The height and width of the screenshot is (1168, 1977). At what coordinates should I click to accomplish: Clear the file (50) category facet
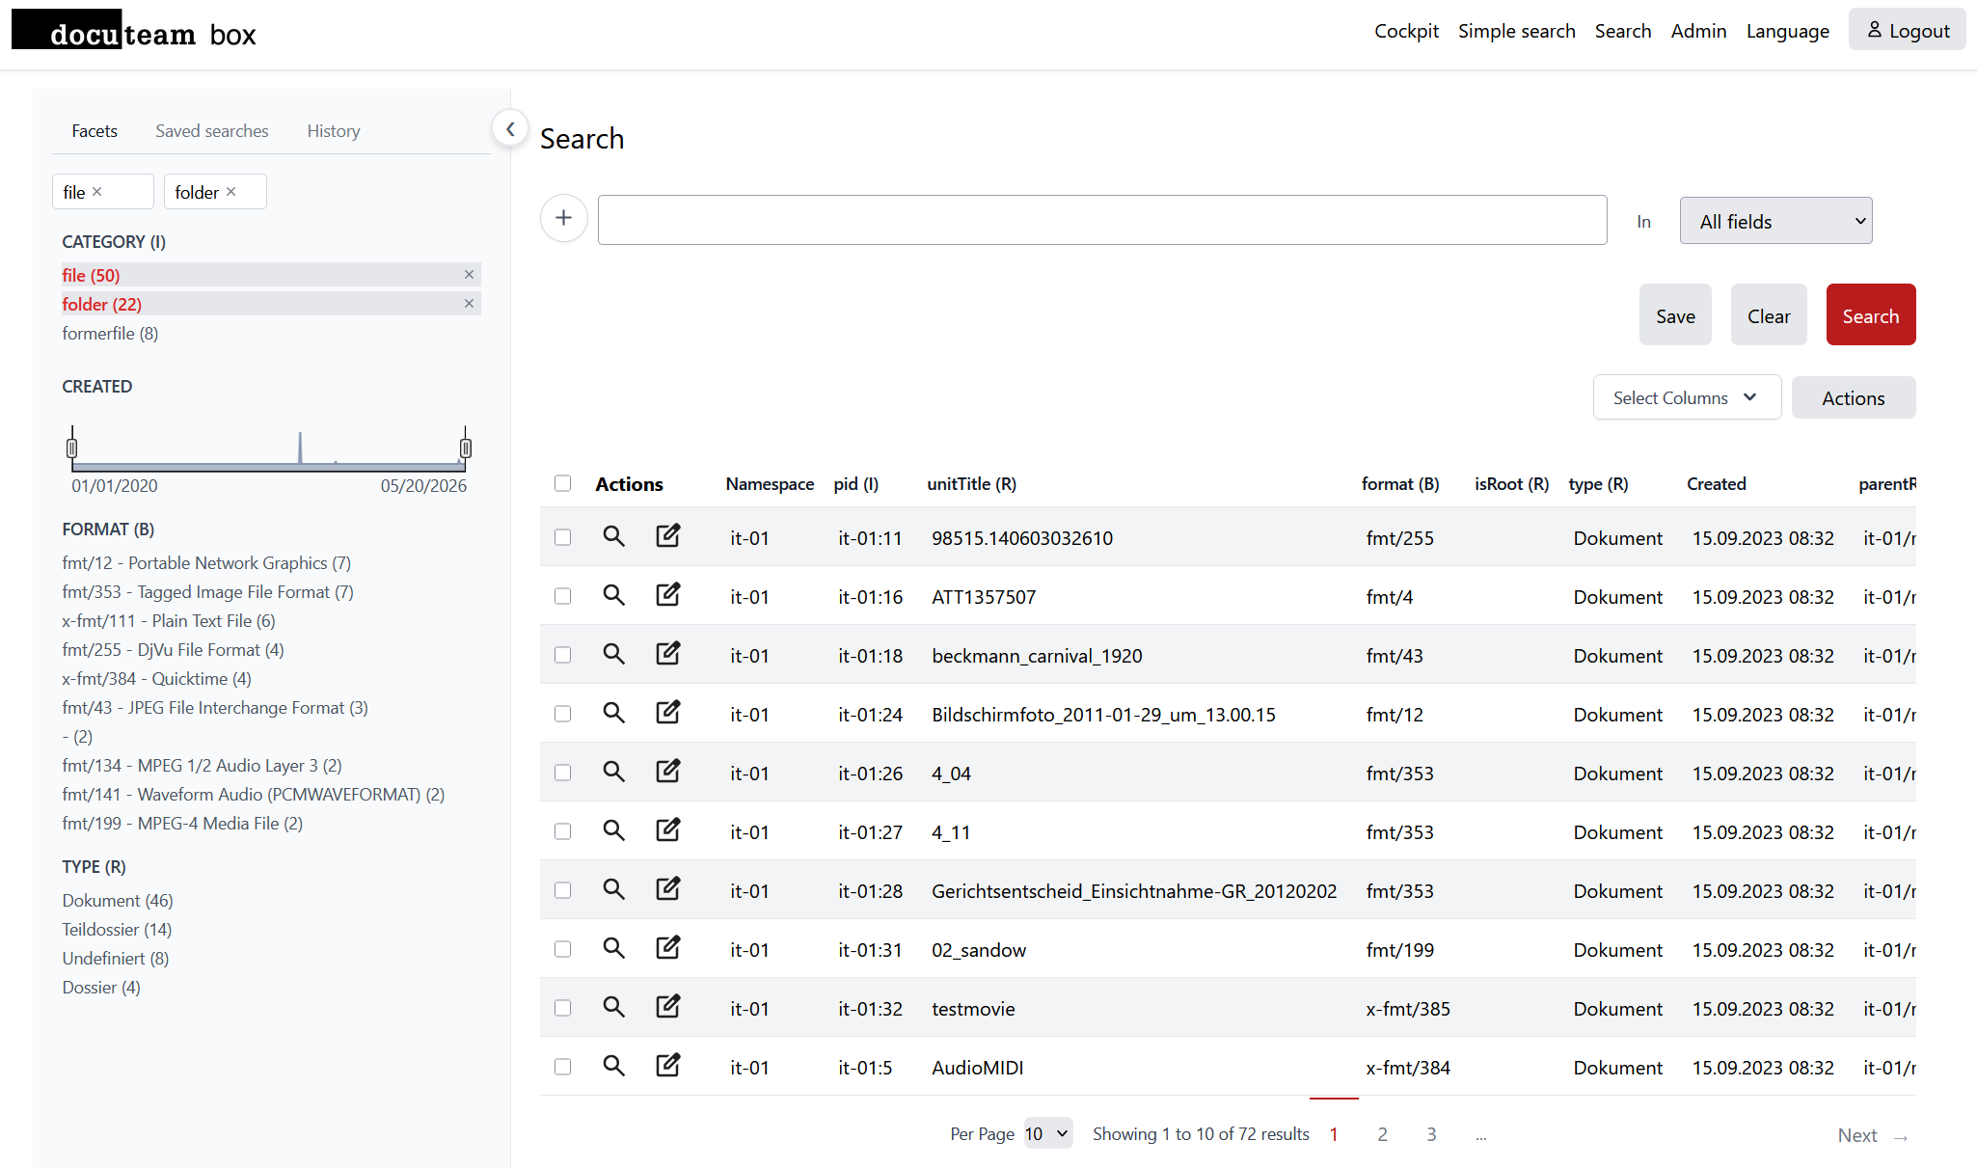point(469,275)
